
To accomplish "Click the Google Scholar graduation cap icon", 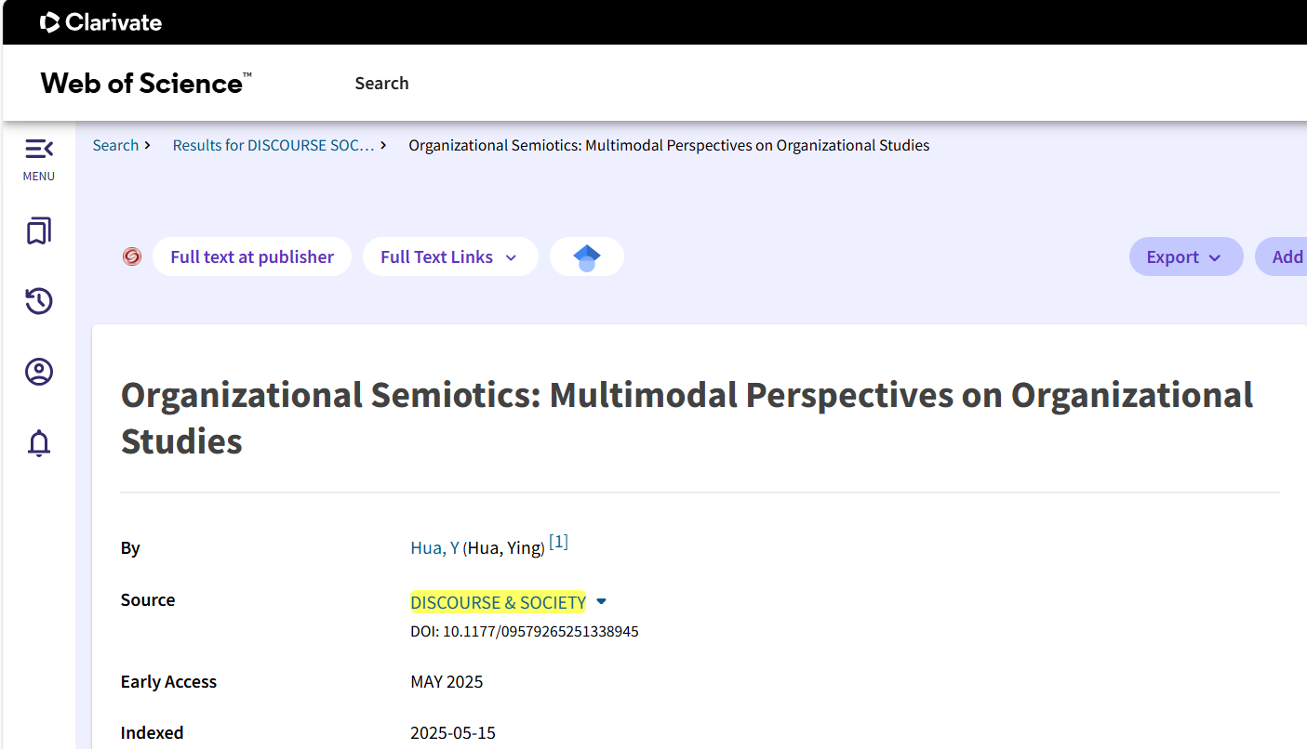I will click(586, 257).
